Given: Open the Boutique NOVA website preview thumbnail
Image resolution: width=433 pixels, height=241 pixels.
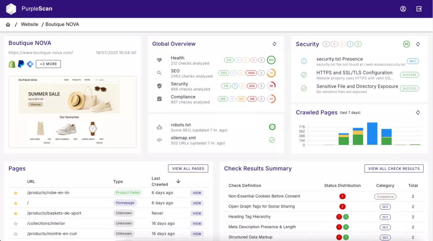Looking at the screenshot, I should coord(72,112).
